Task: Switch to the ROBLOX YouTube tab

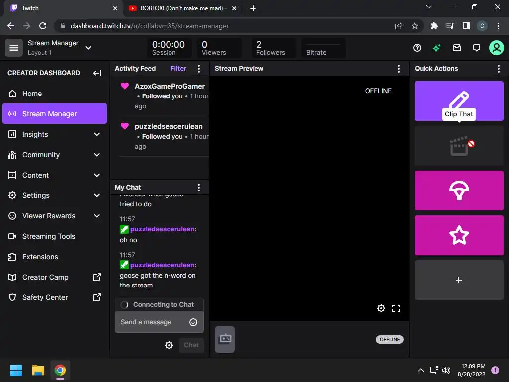Action: tap(181, 8)
